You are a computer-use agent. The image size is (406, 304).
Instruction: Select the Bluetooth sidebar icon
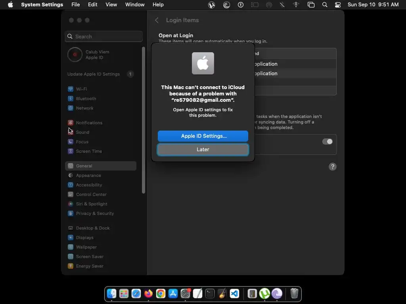click(71, 99)
